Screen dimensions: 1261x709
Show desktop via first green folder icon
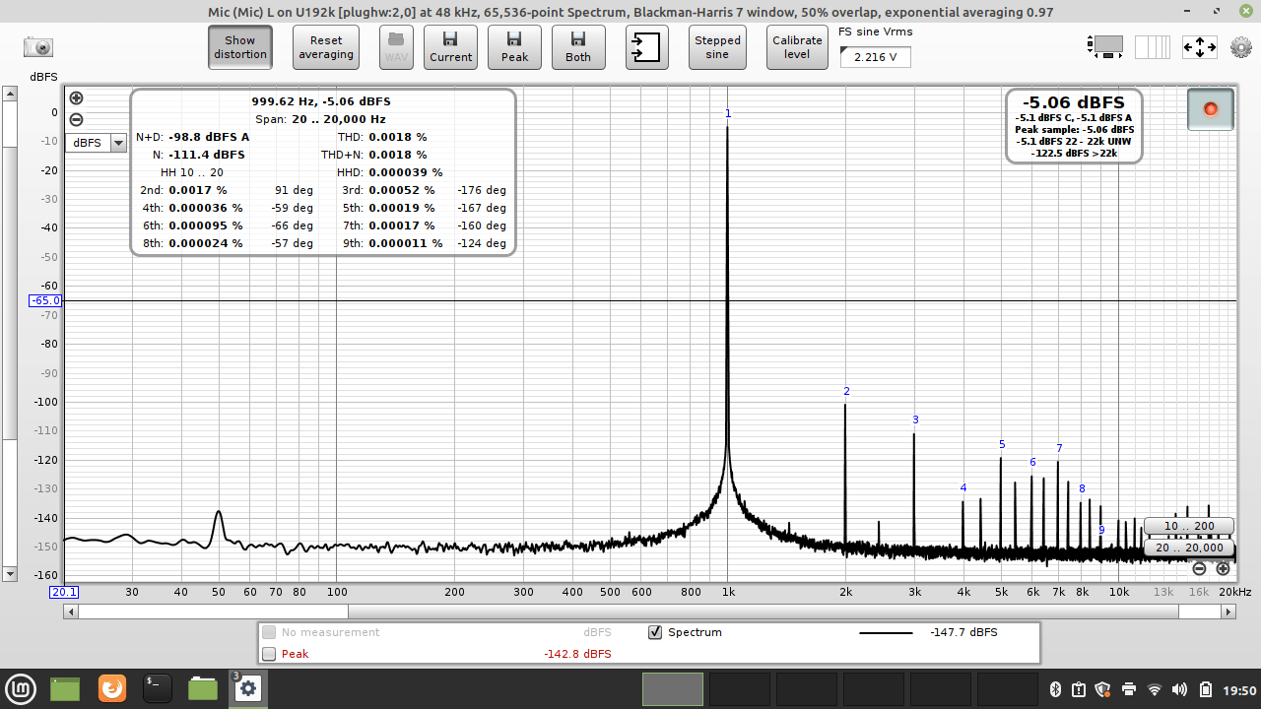(x=65, y=688)
